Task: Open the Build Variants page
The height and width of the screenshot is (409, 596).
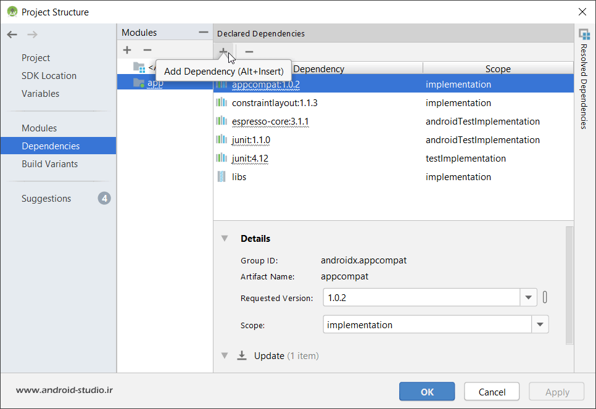Action: 50,164
